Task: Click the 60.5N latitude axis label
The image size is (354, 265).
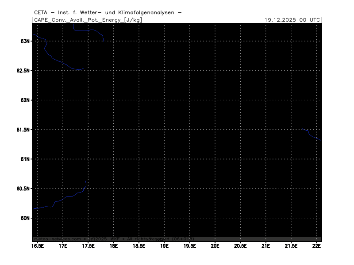Action: tap(23, 189)
